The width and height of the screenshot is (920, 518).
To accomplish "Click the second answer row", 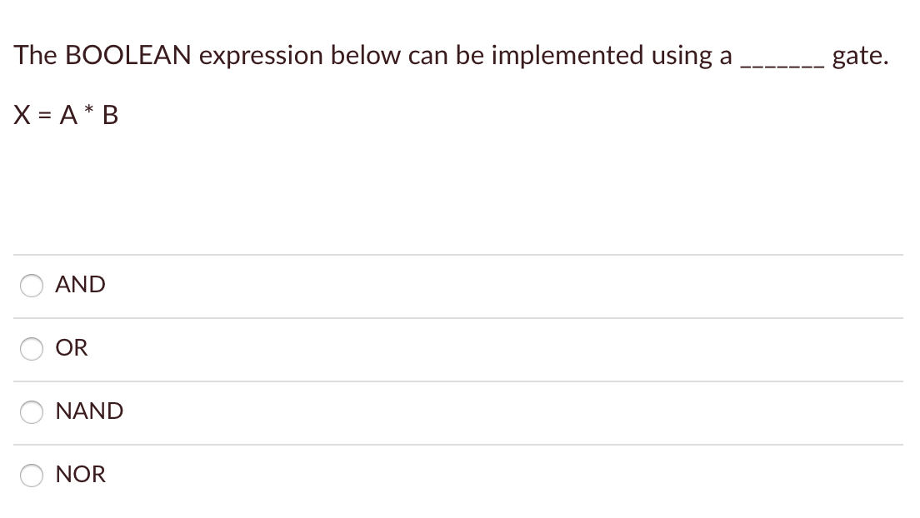I will point(458,349).
